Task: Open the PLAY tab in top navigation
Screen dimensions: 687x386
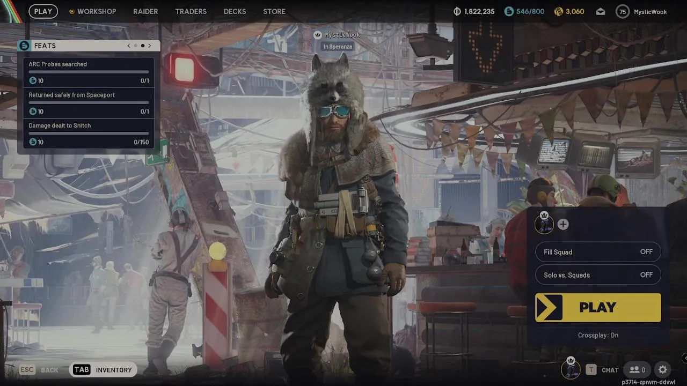Action: (x=43, y=11)
